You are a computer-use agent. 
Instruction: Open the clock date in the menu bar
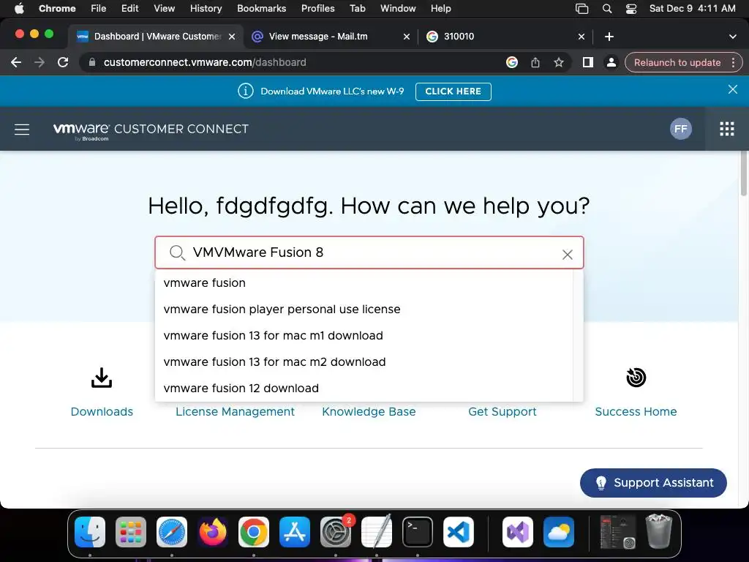[692, 9]
